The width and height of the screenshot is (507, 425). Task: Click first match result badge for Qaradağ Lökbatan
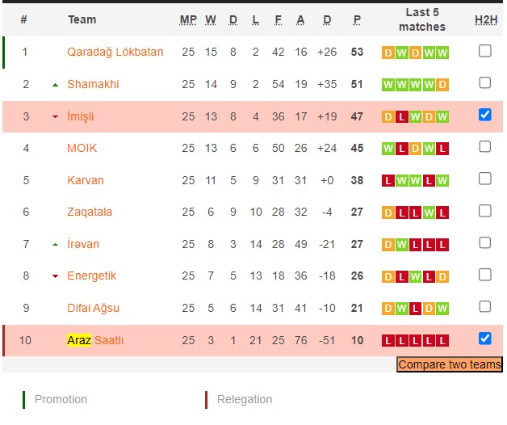(388, 53)
